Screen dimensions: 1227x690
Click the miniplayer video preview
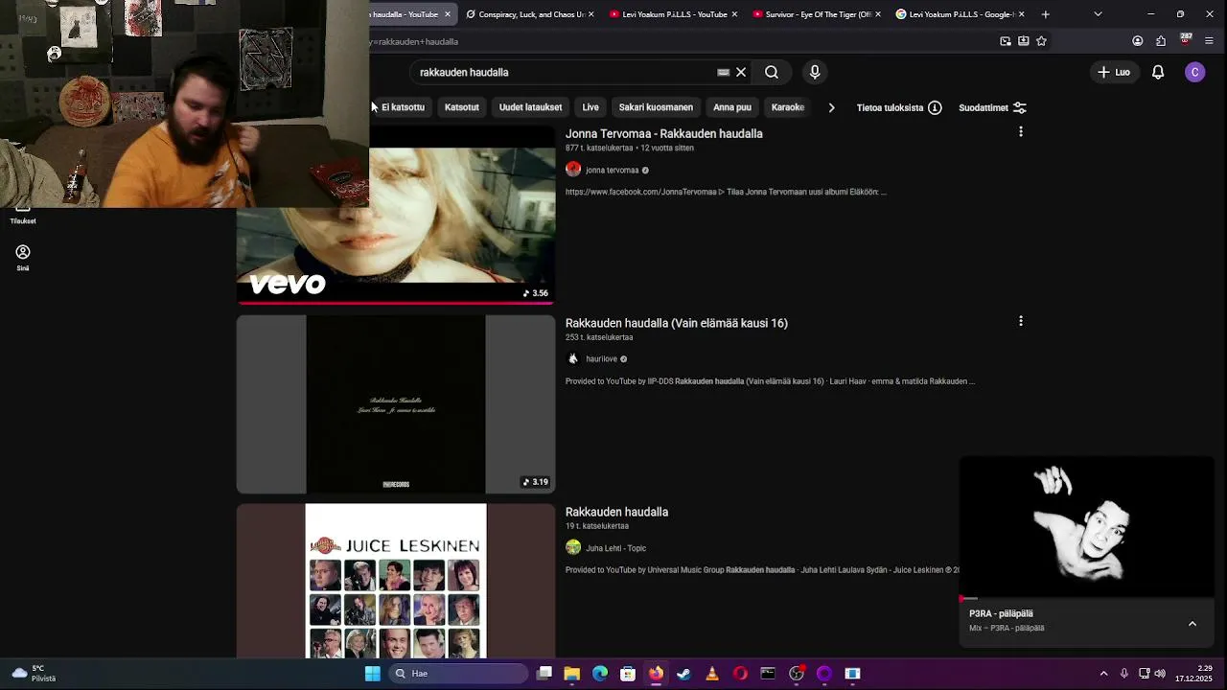tap(1087, 527)
